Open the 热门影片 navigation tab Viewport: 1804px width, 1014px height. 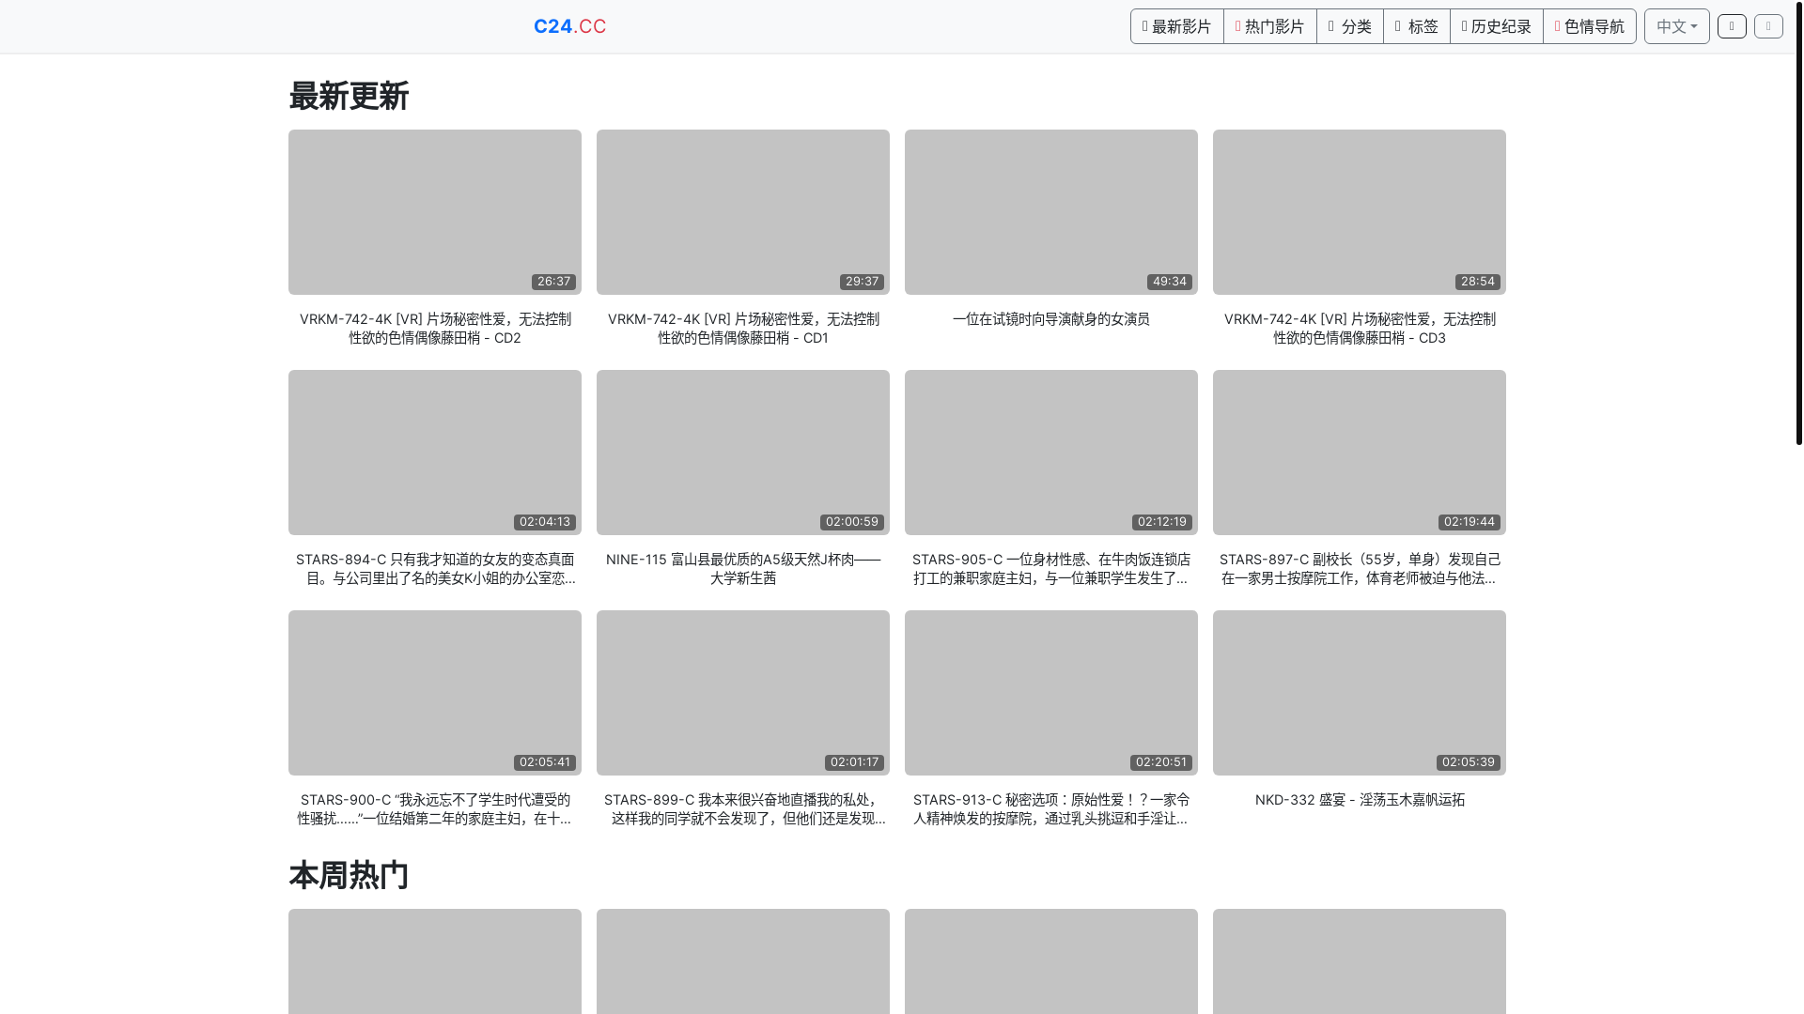tap(1269, 26)
